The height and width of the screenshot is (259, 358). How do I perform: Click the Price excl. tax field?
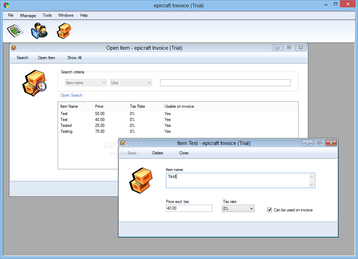click(189, 208)
